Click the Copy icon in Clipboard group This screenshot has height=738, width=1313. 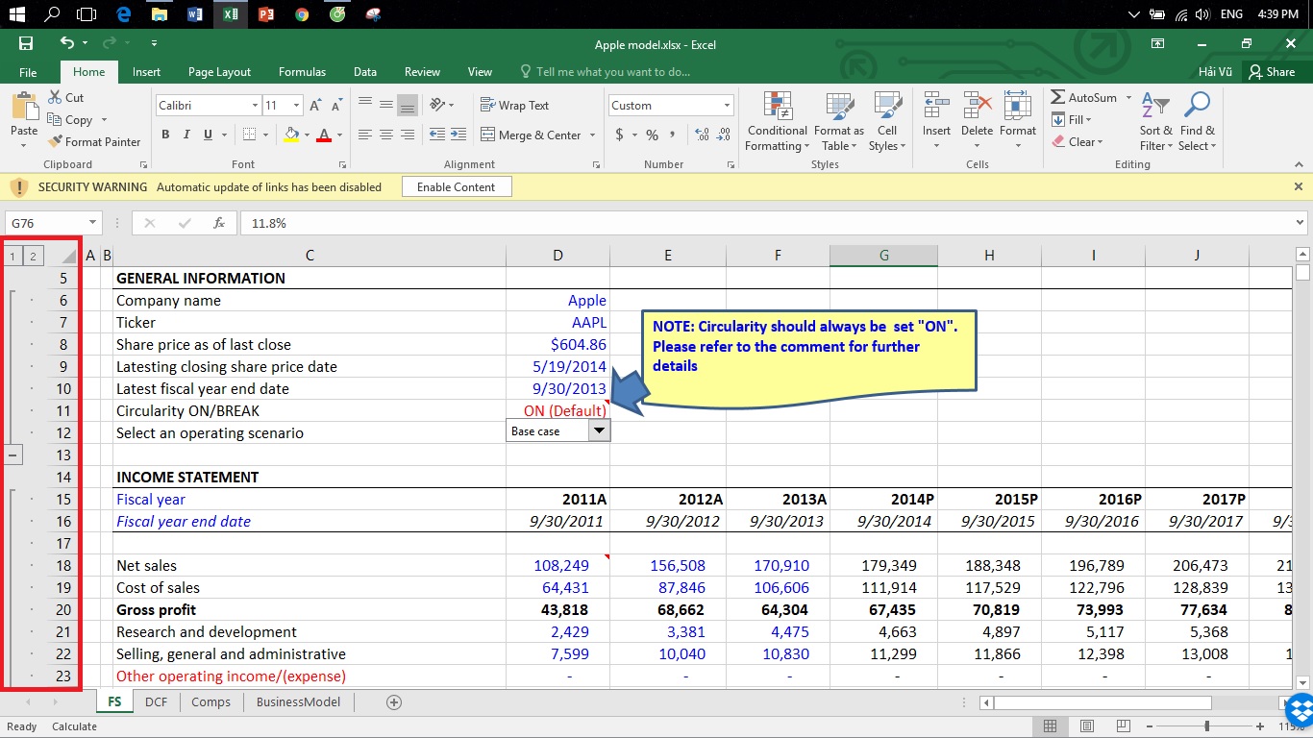pos(54,120)
